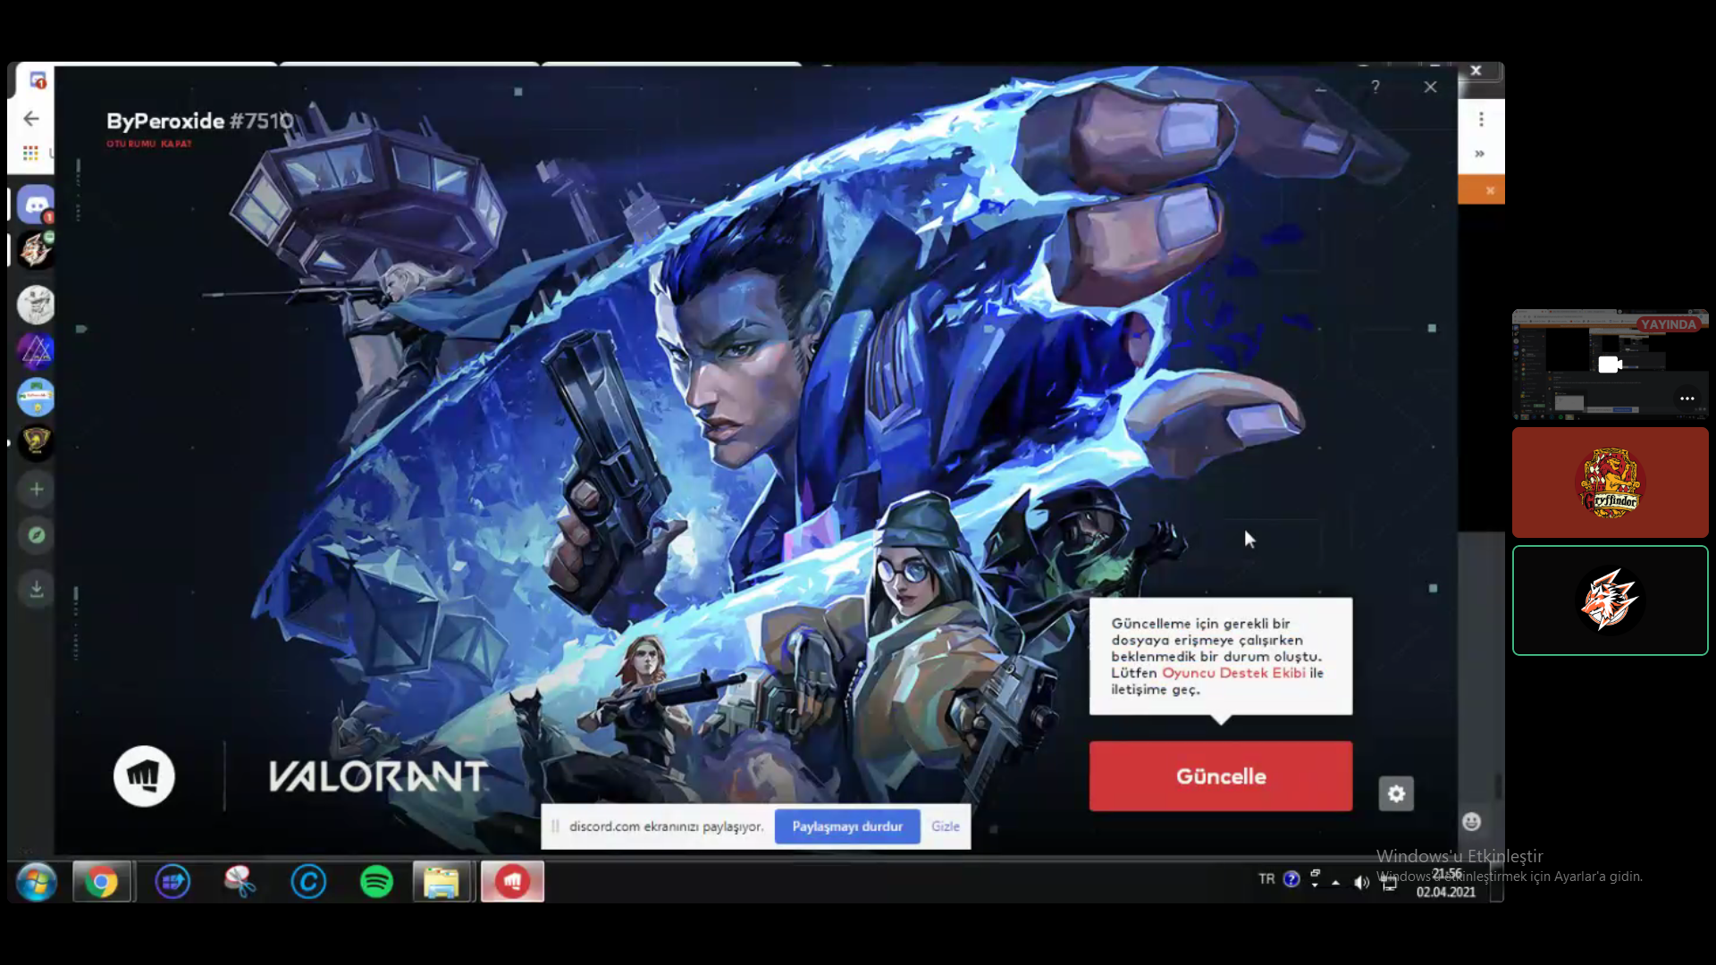Click the Riot Games fist logo

(144, 776)
